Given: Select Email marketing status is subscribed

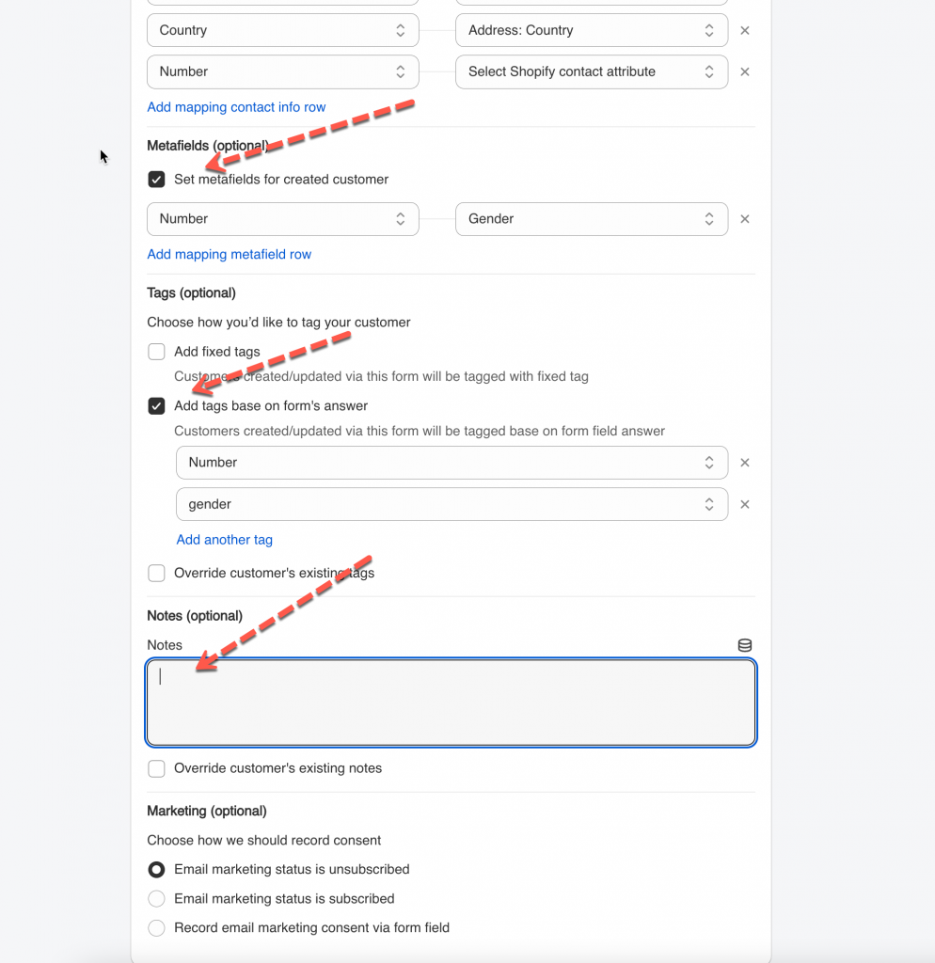Looking at the screenshot, I should coord(157,898).
